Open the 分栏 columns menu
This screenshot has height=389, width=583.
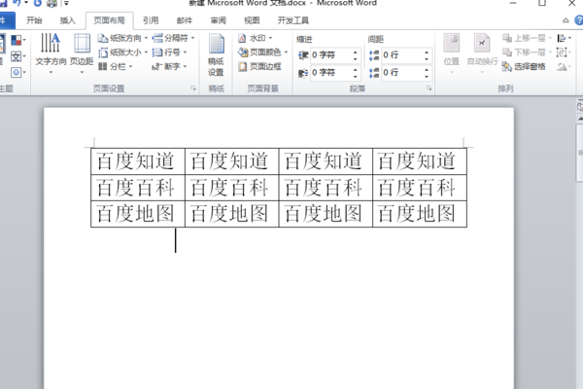[116, 66]
